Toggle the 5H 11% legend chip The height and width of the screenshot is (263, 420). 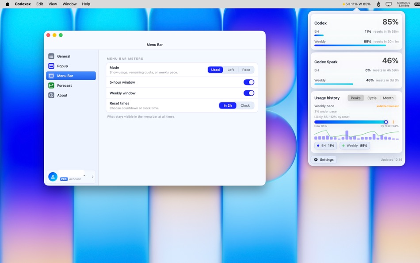point(325,146)
